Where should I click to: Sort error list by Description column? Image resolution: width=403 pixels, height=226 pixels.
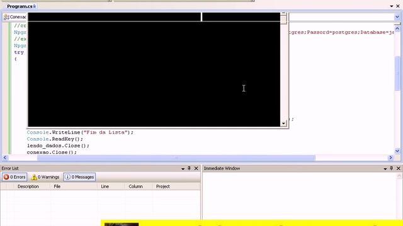(28, 186)
